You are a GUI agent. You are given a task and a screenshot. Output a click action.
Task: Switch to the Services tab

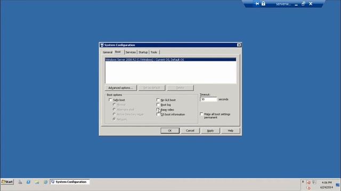coord(131,52)
